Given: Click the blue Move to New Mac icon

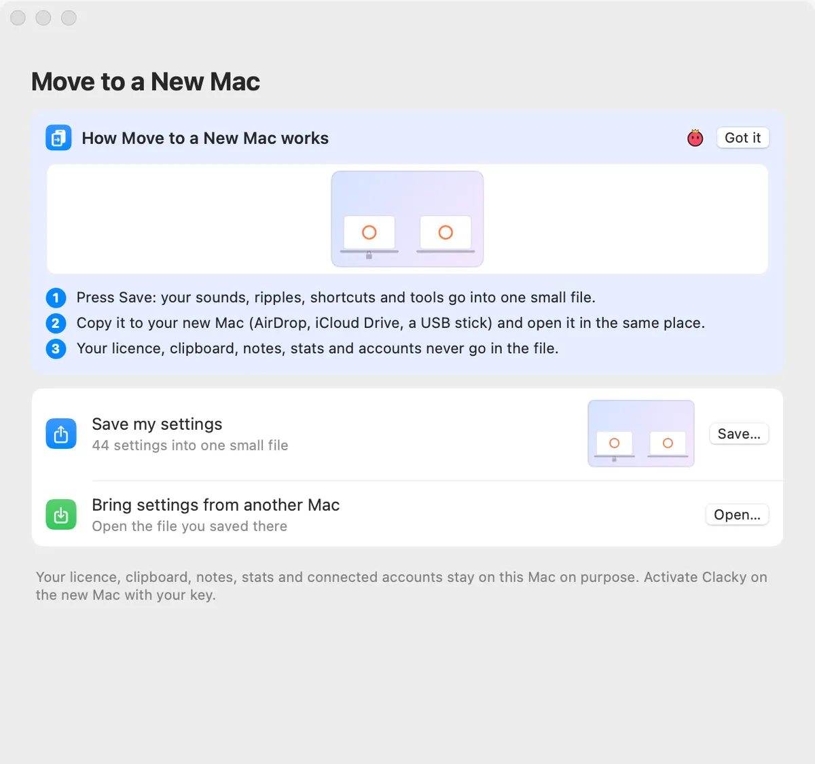Looking at the screenshot, I should 58,138.
